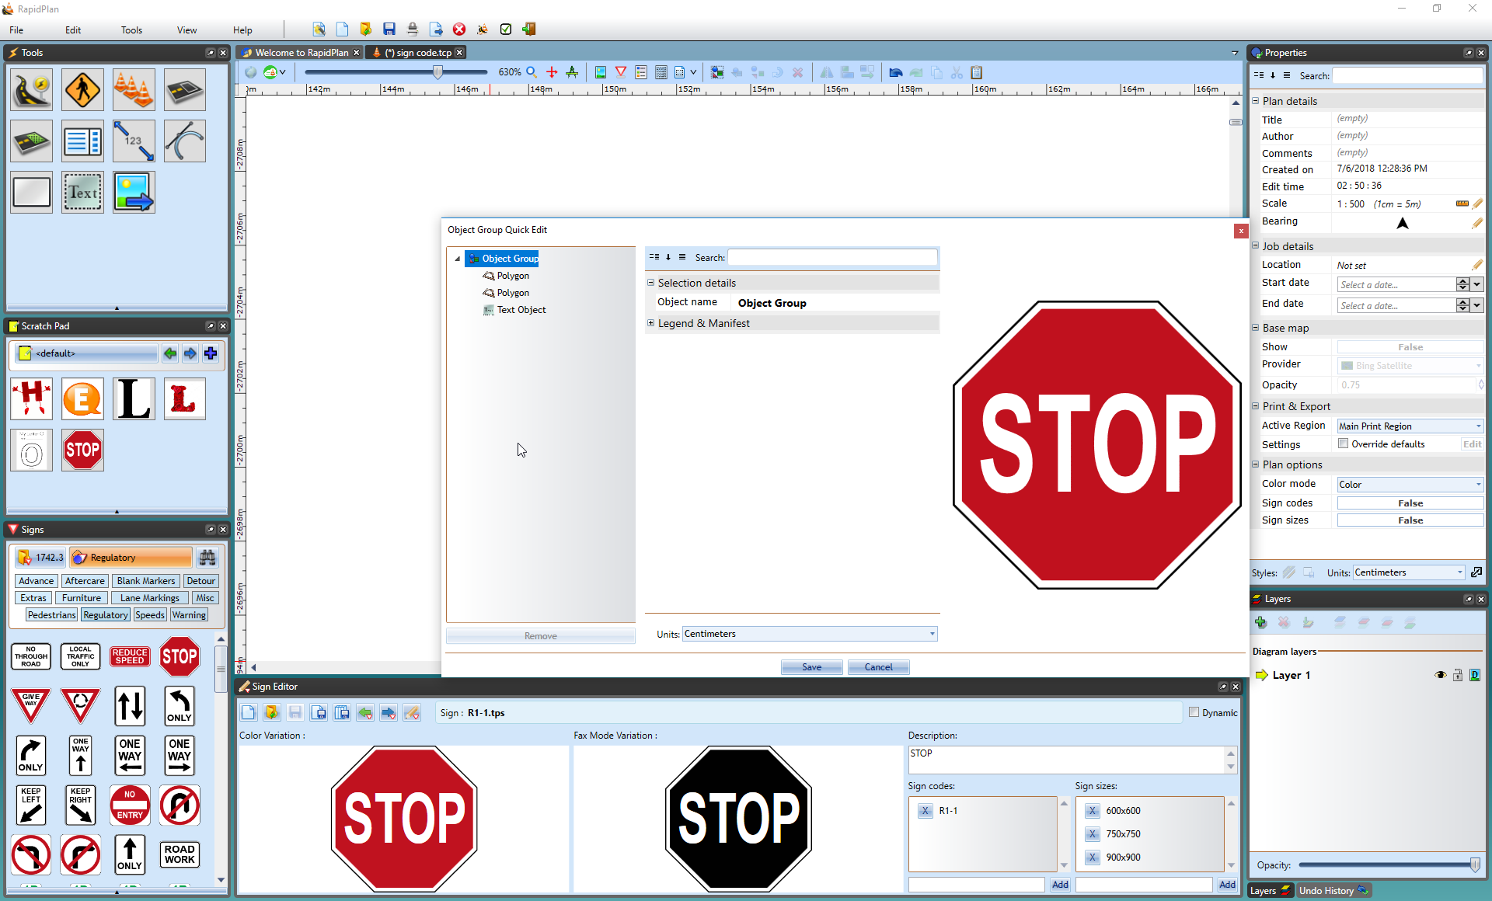Choose the GIVE WAY sign
The width and height of the screenshot is (1492, 901).
(x=31, y=706)
